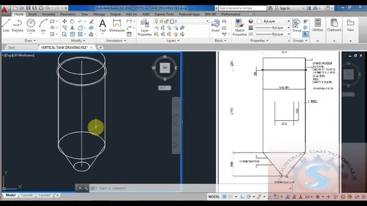The width and height of the screenshot is (367, 206).
Task: Open the Home ribbon tab
Action: coord(19,14)
